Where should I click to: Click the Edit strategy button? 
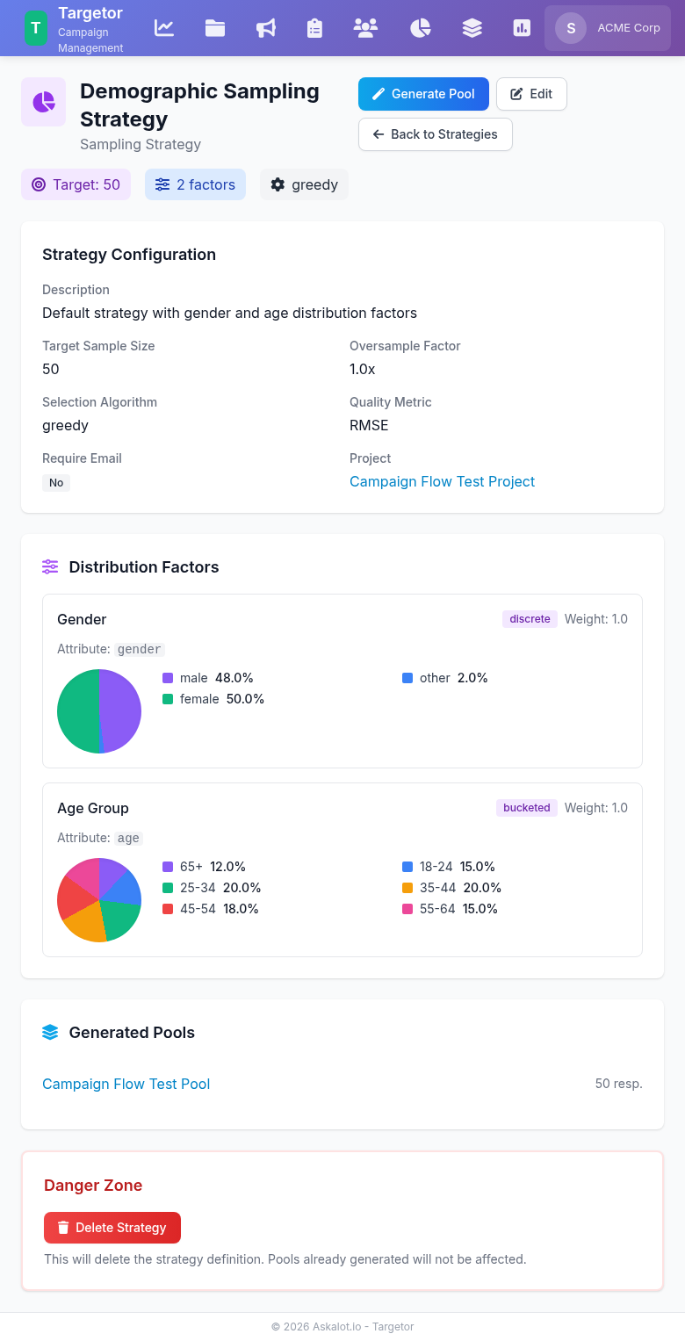click(531, 94)
